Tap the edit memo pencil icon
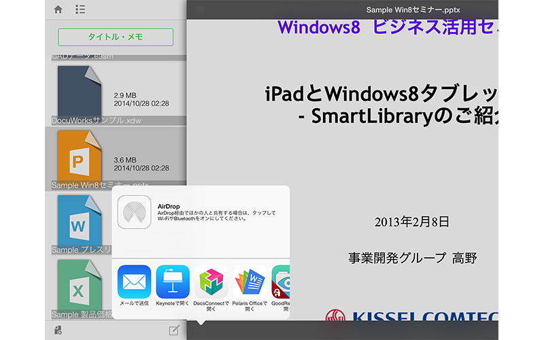This screenshot has width=544, height=340. (x=174, y=330)
